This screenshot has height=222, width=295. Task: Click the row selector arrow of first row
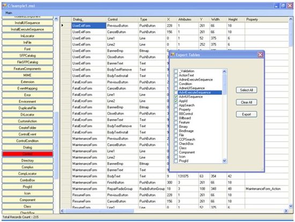click(62, 25)
